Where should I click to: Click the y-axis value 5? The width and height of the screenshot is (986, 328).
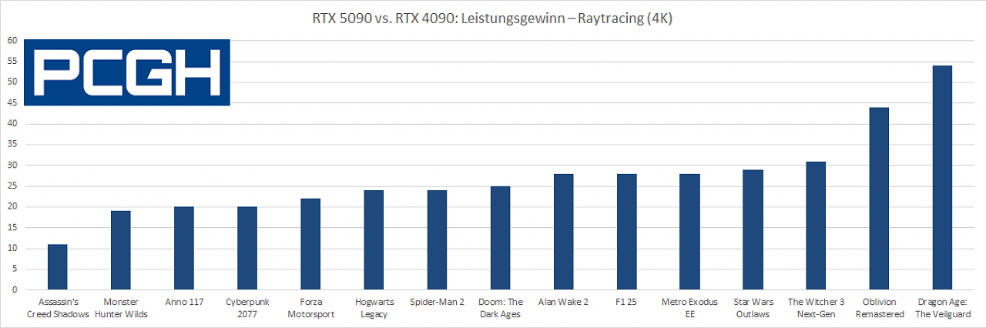click(x=14, y=269)
